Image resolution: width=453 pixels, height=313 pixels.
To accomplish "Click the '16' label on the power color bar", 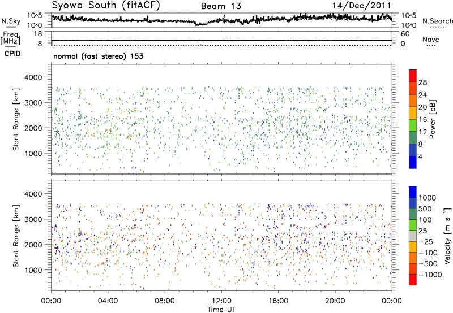I will 422,120.
